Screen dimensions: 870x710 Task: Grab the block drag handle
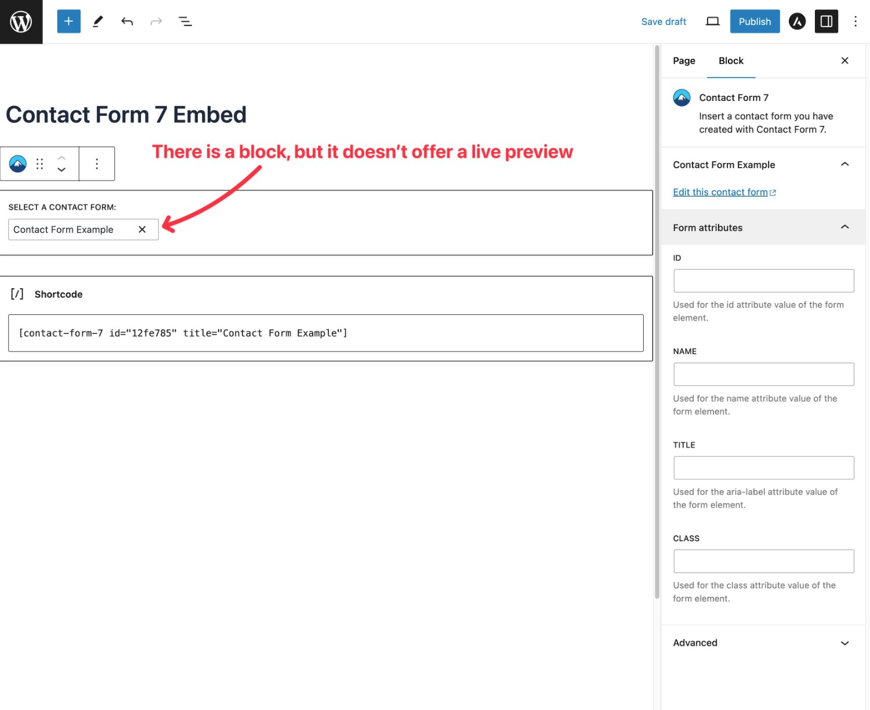pos(39,164)
